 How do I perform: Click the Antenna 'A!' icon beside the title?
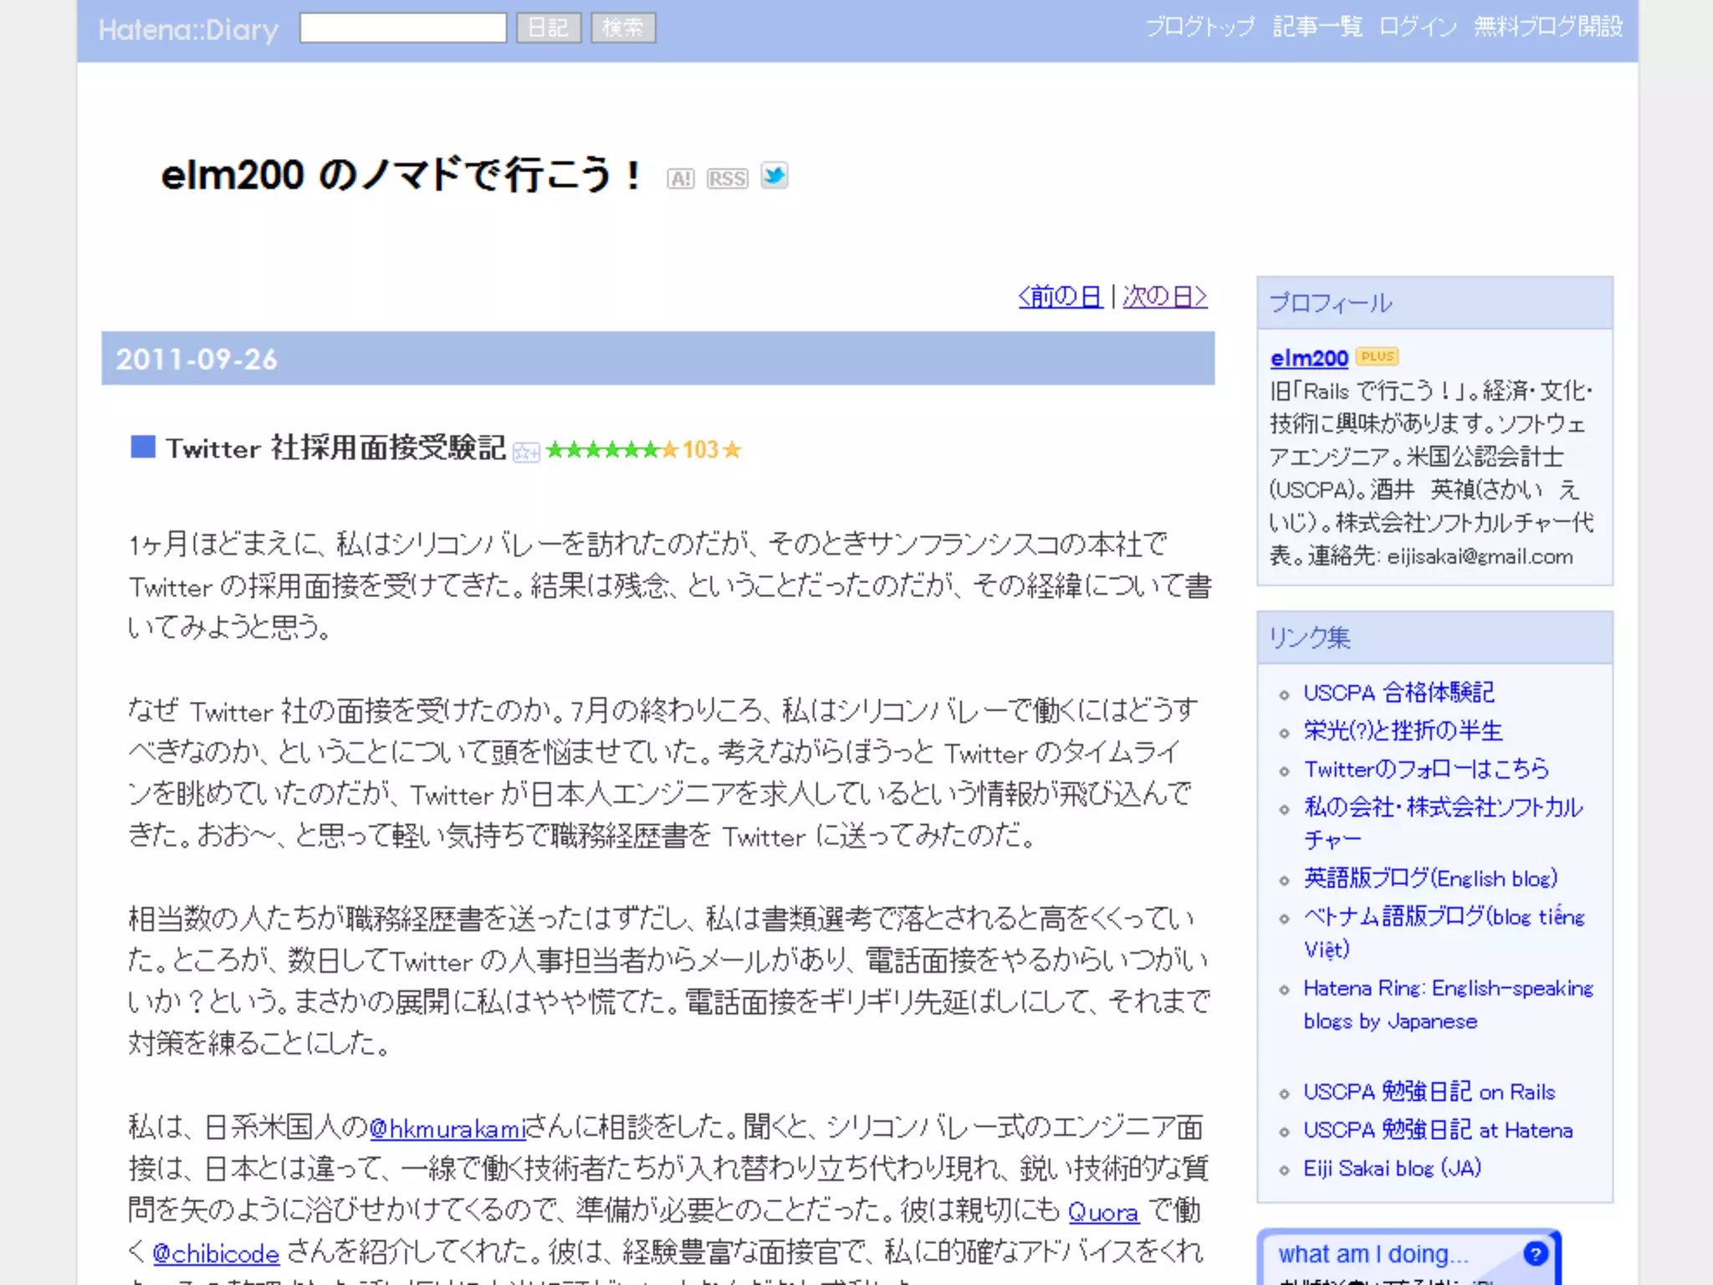680,179
